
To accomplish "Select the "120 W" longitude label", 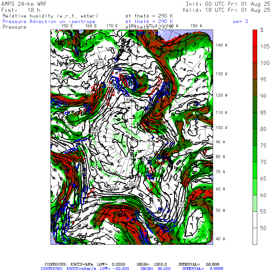I will (221, 95).
